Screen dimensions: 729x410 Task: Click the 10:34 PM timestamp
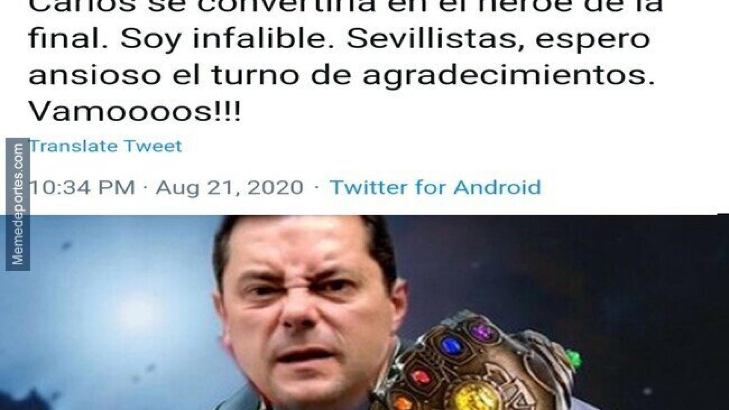(x=81, y=187)
